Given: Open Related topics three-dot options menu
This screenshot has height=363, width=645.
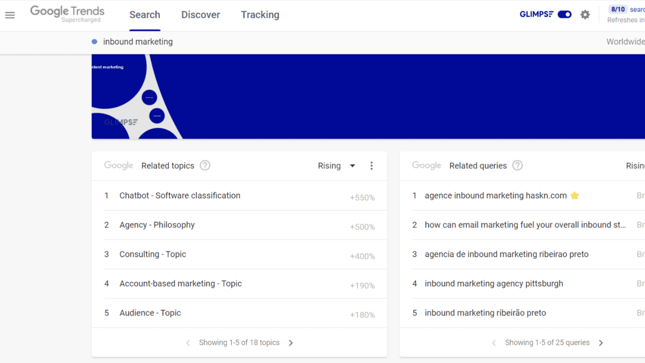Looking at the screenshot, I should [372, 166].
